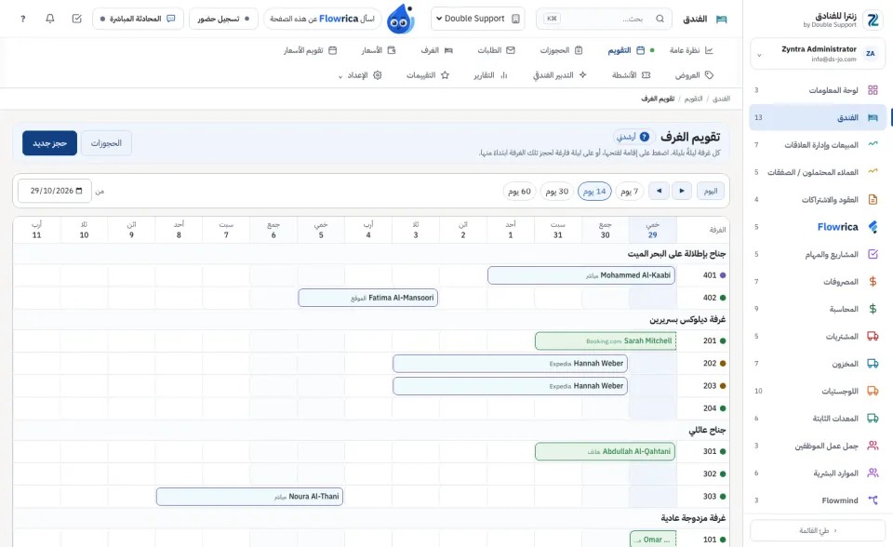Open the العروض tab
The height and width of the screenshot is (547, 893).
click(x=694, y=75)
